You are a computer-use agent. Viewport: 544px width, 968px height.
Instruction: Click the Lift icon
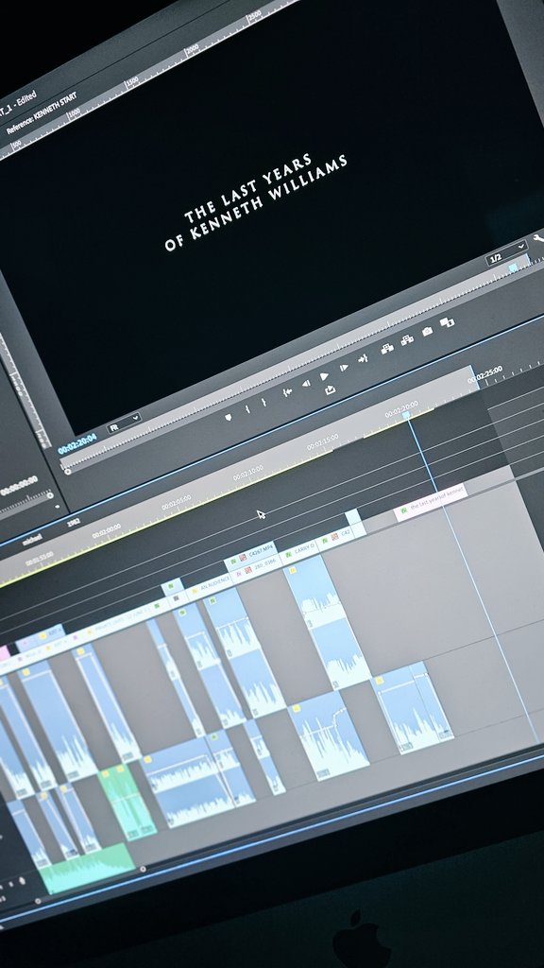click(x=387, y=349)
